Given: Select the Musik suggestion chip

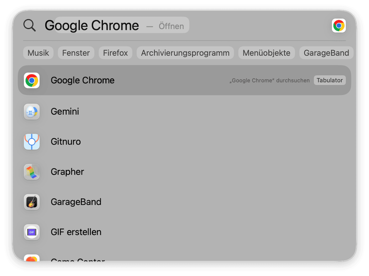Looking at the screenshot, I should (x=38, y=53).
